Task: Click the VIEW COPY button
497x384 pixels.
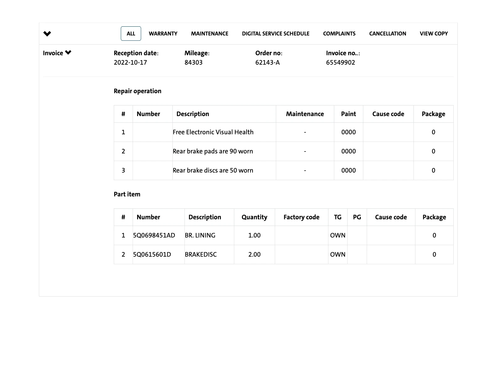Action: (x=434, y=34)
